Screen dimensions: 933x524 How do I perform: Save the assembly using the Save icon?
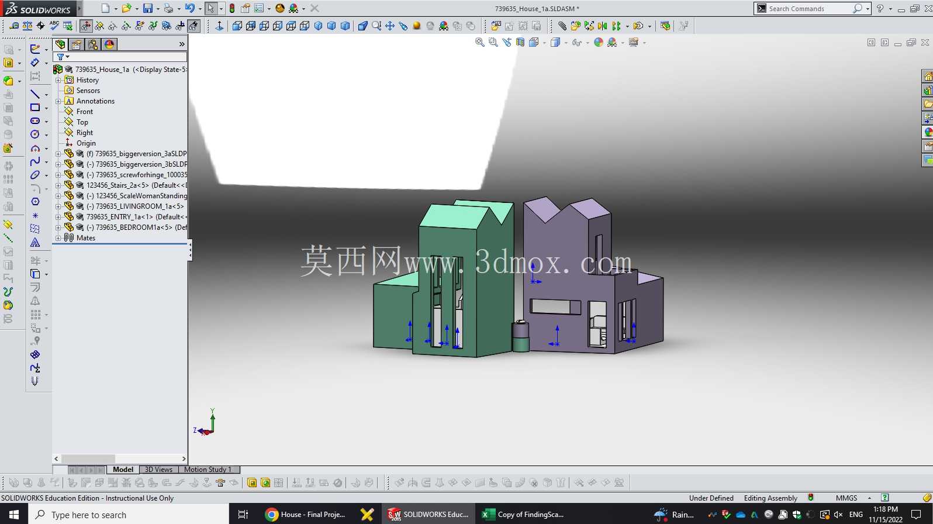tap(148, 8)
